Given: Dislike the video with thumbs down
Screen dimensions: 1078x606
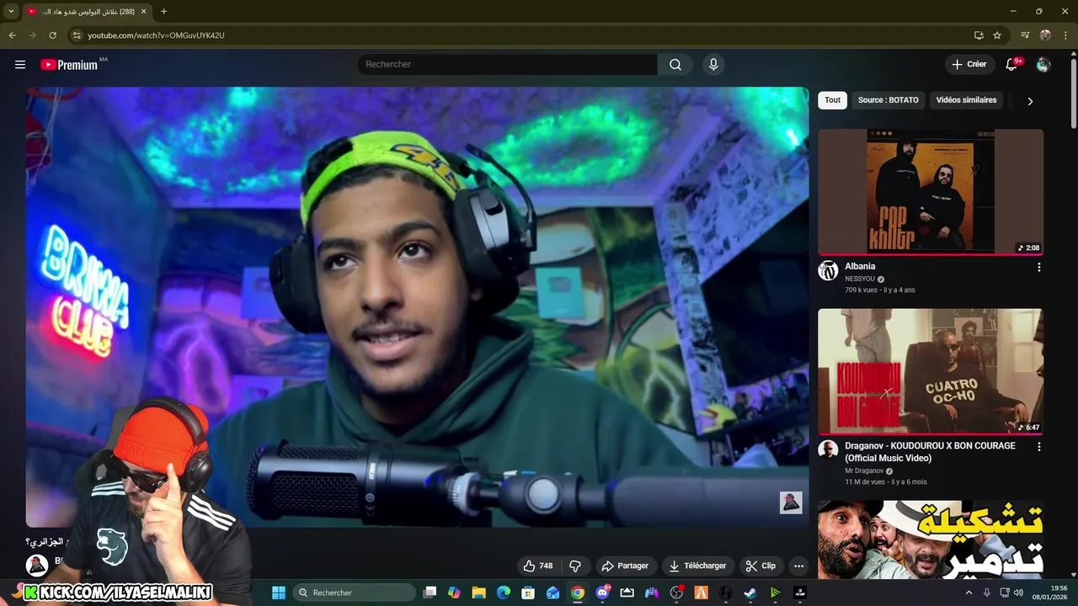Looking at the screenshot, I should coord(575,566).
